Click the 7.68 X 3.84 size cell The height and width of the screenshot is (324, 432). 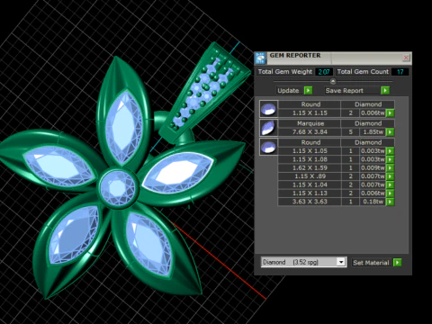point(310,132)
